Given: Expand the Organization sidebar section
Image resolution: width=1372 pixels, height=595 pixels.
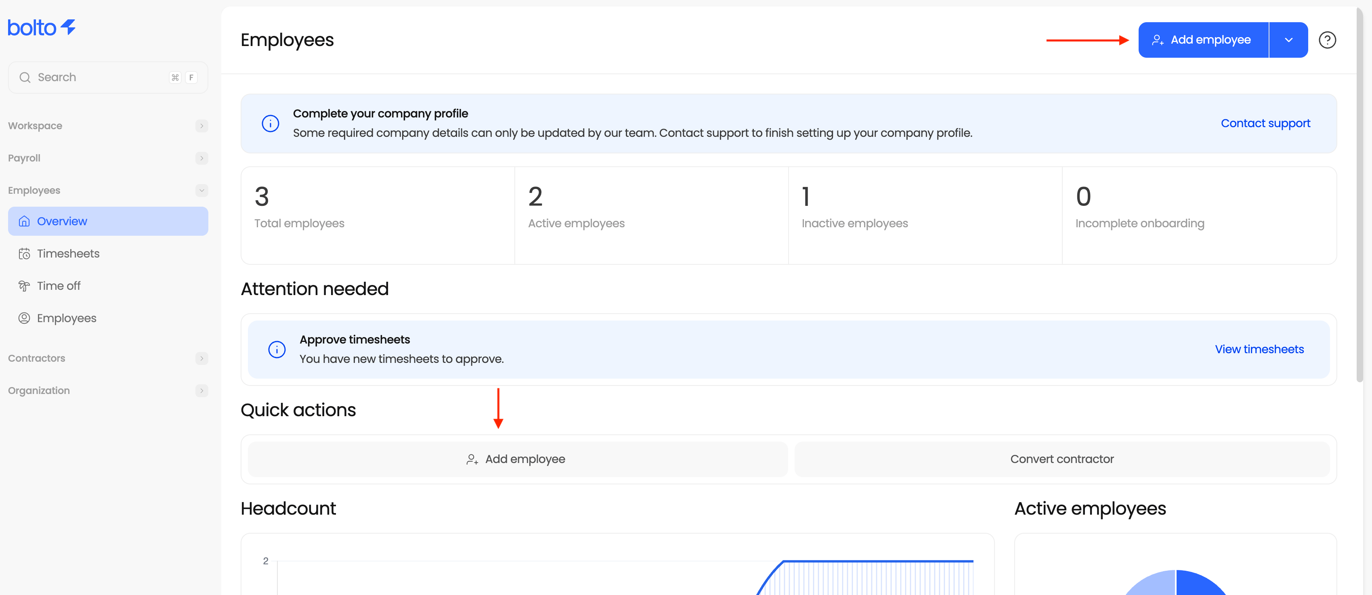Looking at the screenshot, I should tap(201, 390).
